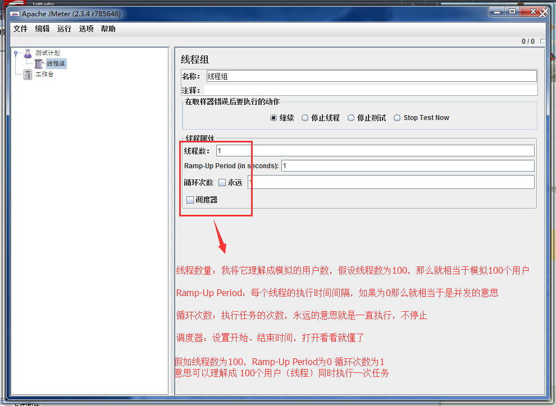Click the 循环次数 count input field
The image size is (556, 406).
[x=391, y=182]
